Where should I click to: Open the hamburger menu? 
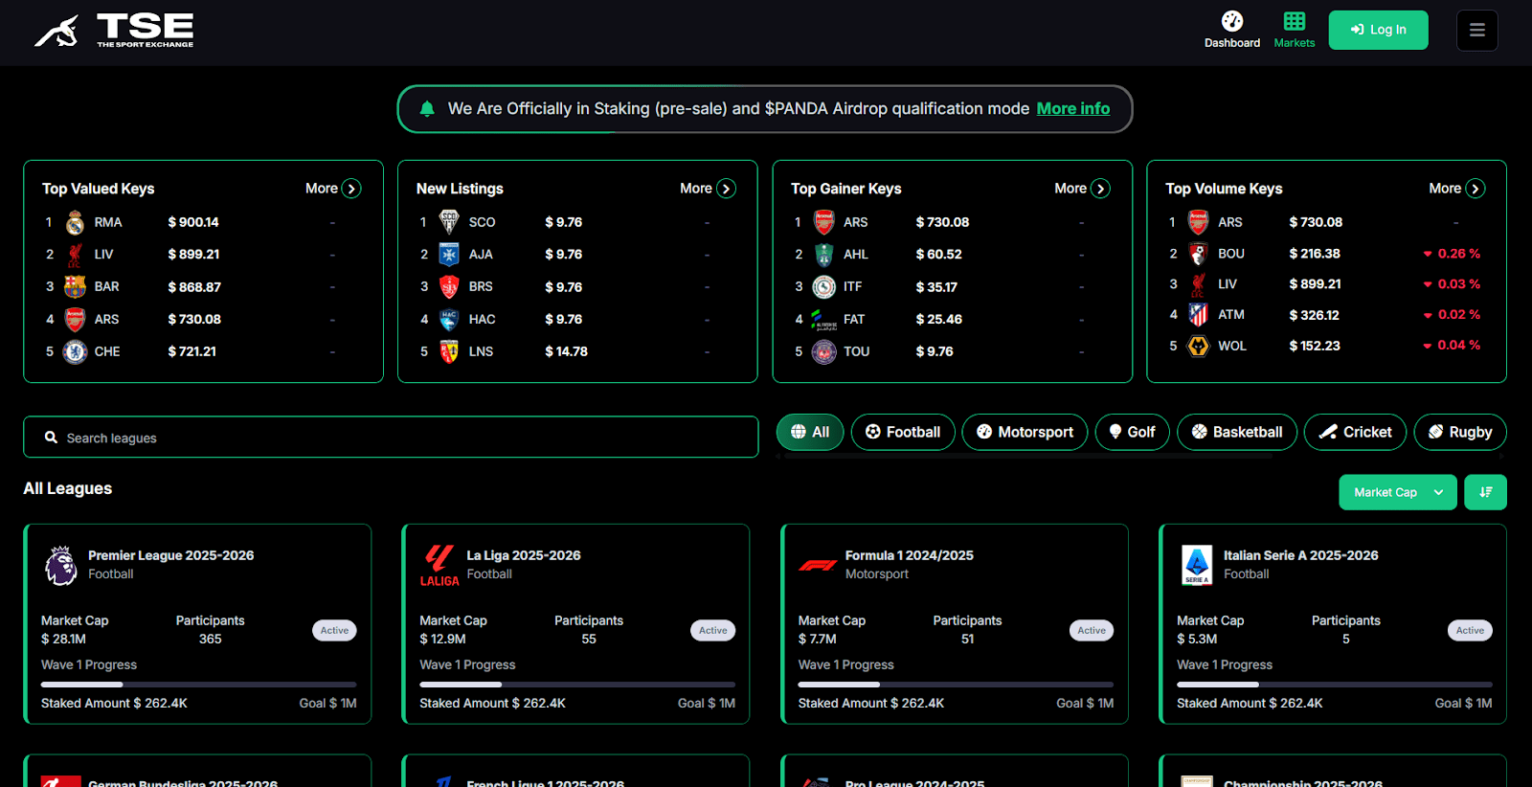[1476, 31]
